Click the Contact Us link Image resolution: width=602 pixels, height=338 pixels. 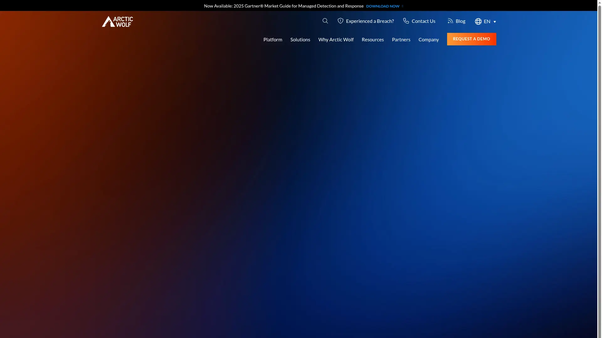(423, 21)
